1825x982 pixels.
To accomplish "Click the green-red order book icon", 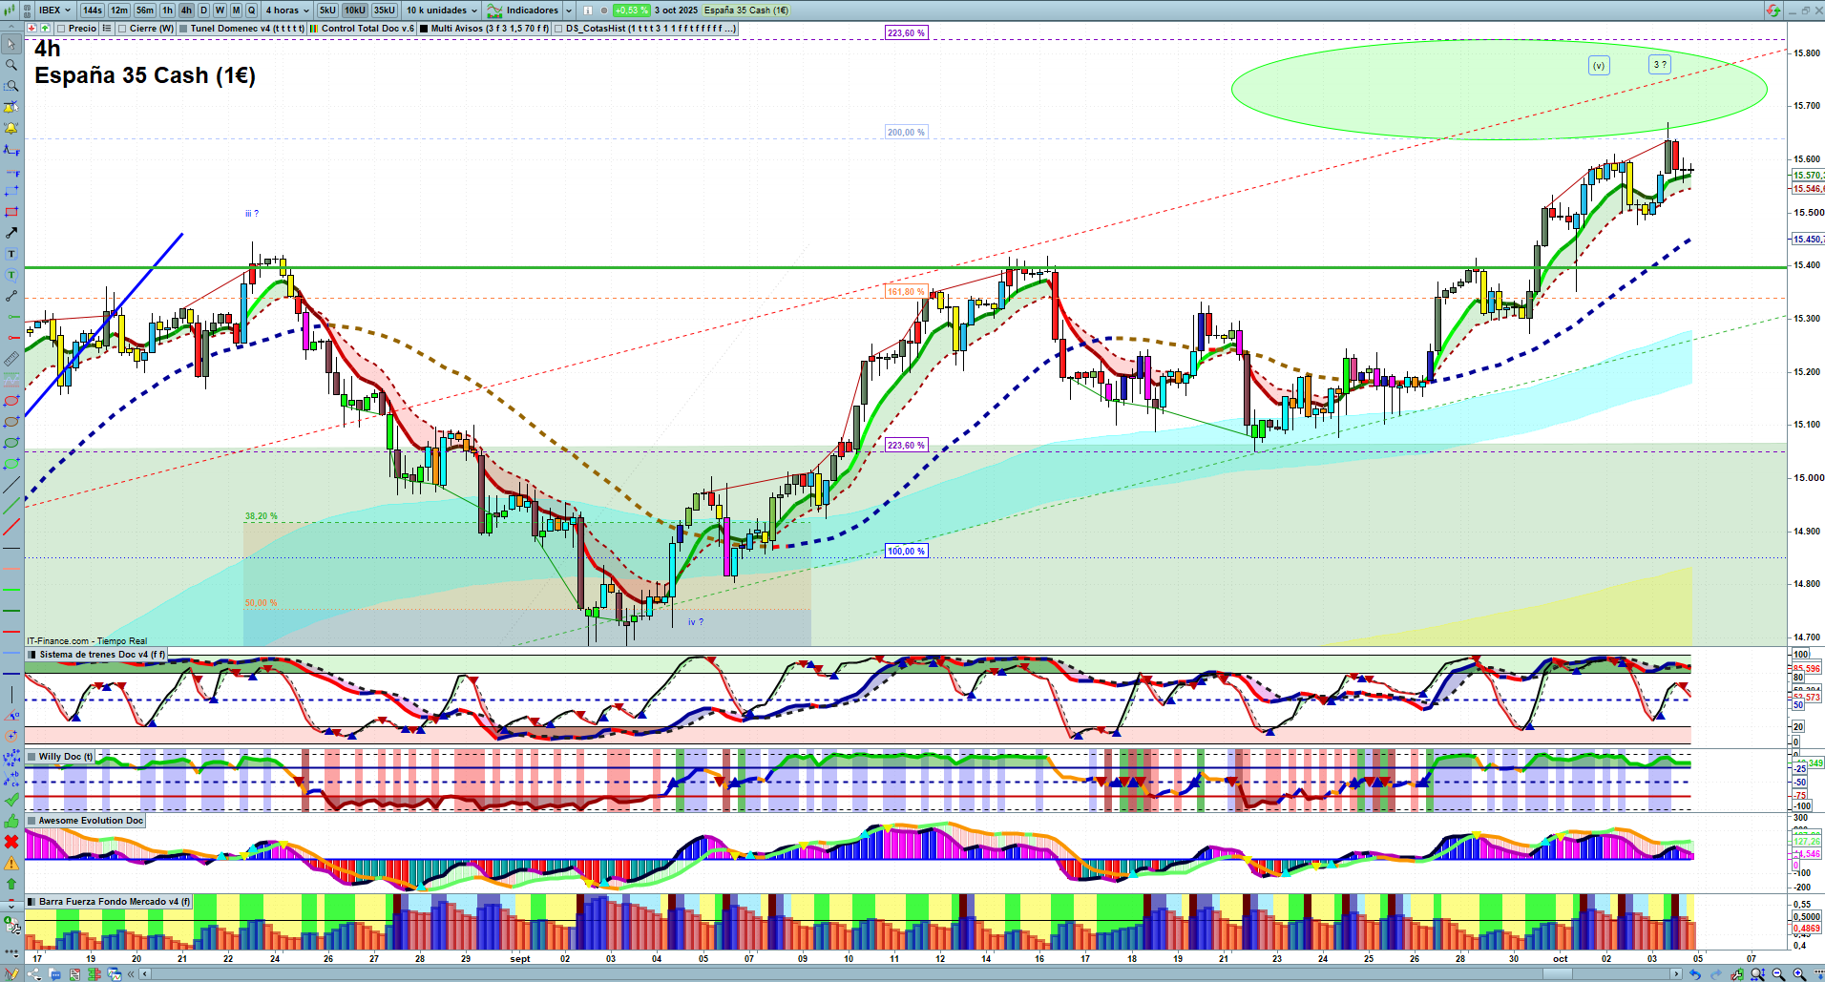I will (x=94, y=974).
